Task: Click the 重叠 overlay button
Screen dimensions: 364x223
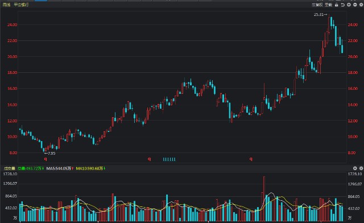Action: pyautogui.click(x=329, y=5)
